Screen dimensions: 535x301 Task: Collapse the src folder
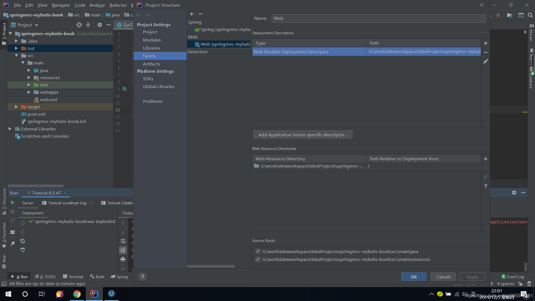click(16, 55)
